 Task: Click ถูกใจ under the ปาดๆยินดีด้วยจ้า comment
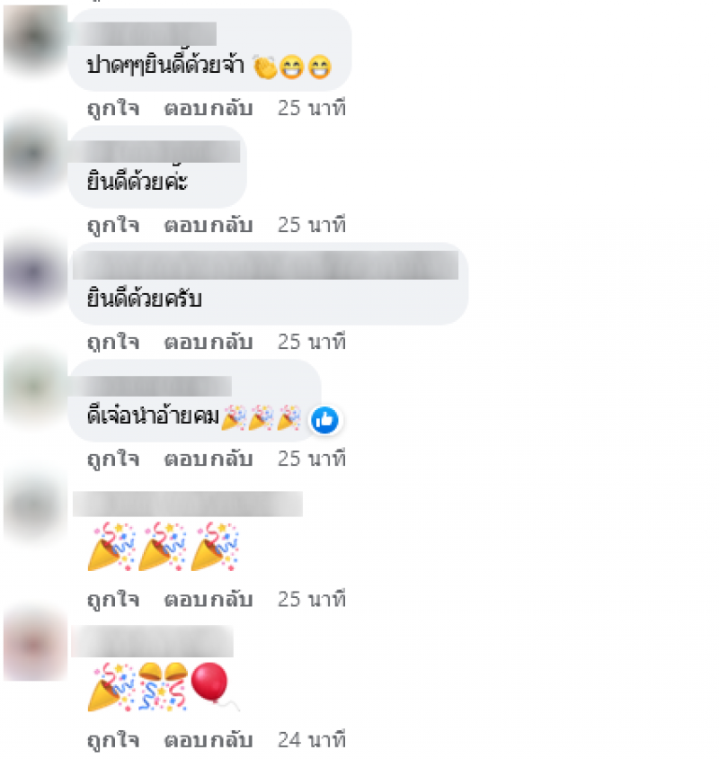pos(113,108)
